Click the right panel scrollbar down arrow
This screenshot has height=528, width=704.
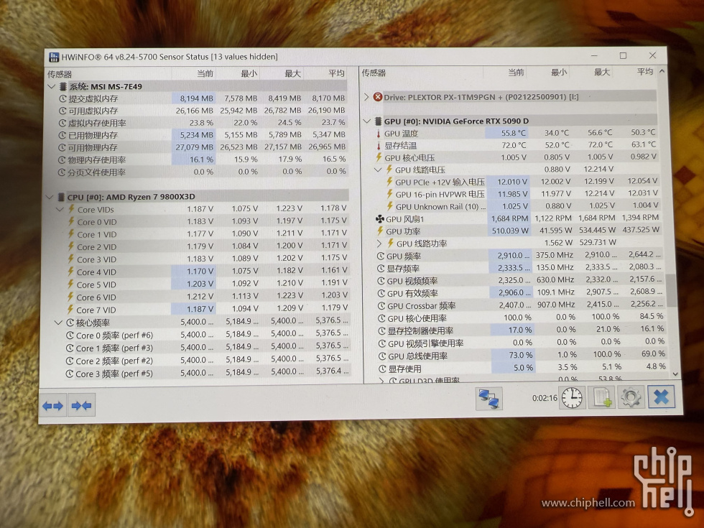click(x=675, y=374)
